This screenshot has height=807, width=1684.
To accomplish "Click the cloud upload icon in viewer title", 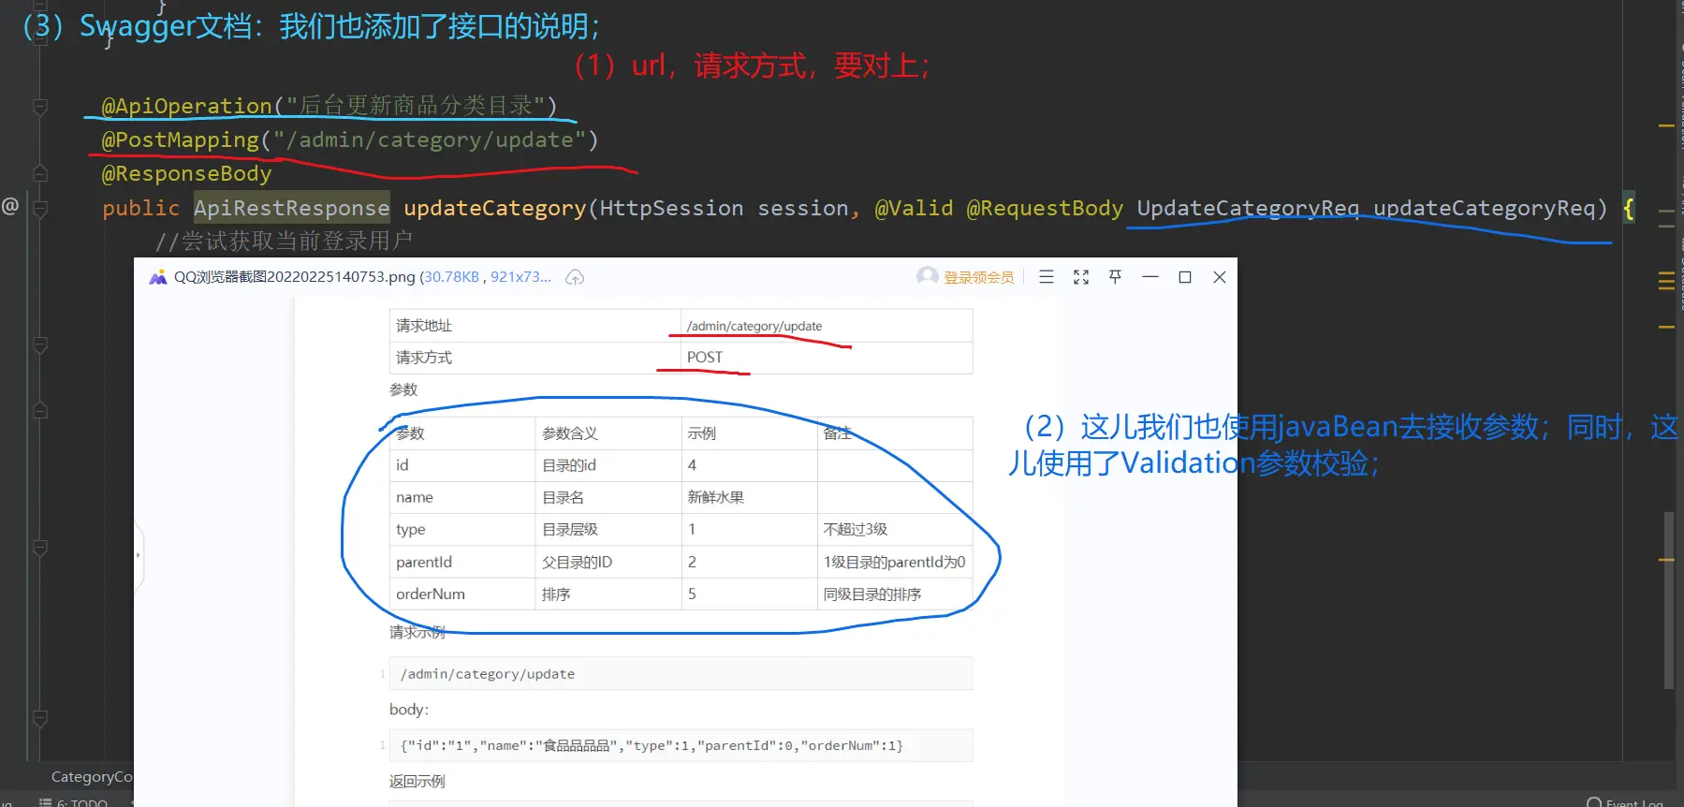I will tap(575, 277).
